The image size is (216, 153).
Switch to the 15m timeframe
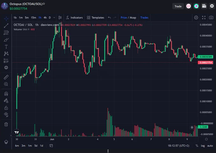point(33,18)
